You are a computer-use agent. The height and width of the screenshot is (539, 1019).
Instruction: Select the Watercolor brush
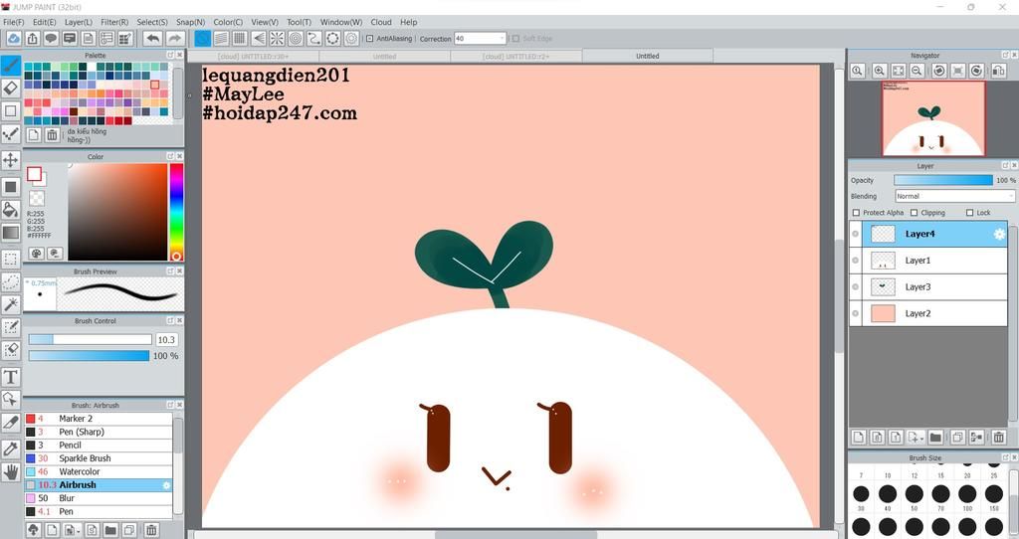[99, 471]
